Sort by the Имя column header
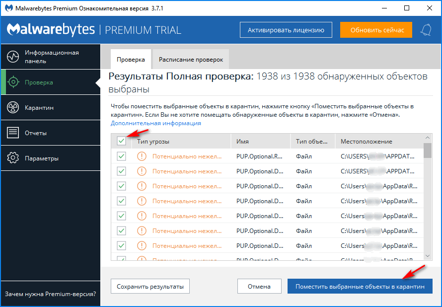This screenshot has height=307, width=442. click(261, 141)
